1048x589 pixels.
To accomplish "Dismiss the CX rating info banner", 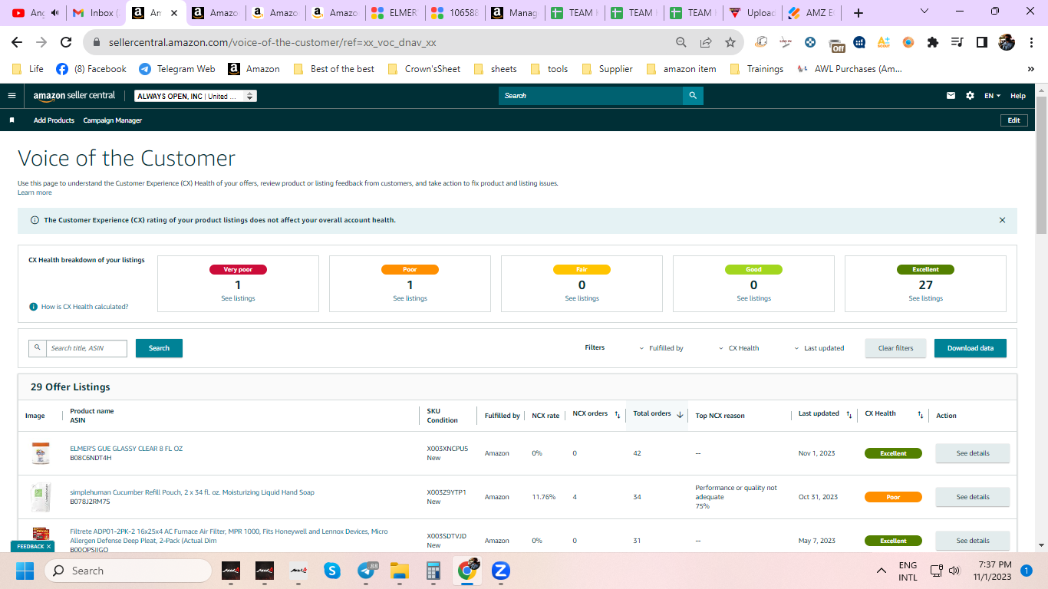I will pyautogui.click(x=1002, y=220).
